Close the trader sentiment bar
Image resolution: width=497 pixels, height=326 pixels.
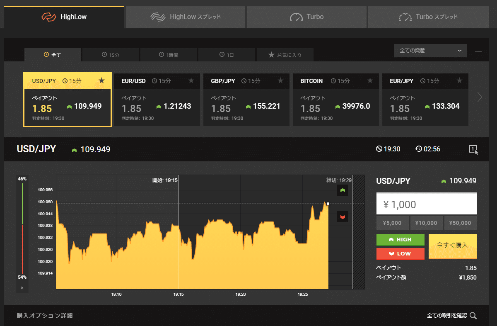click(22, 287)
